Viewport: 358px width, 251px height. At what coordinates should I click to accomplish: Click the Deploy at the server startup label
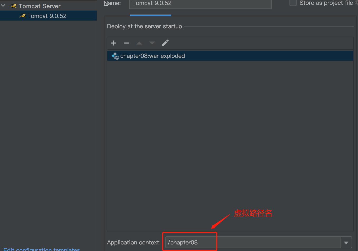tap(145, 26)
